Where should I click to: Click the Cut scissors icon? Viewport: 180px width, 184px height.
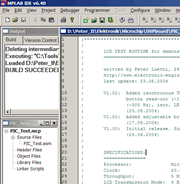point(35,20)
